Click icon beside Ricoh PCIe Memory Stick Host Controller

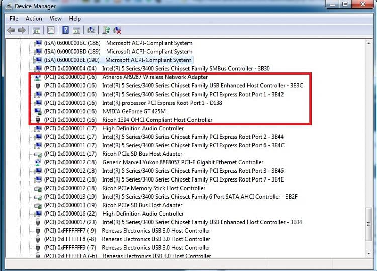38,188
